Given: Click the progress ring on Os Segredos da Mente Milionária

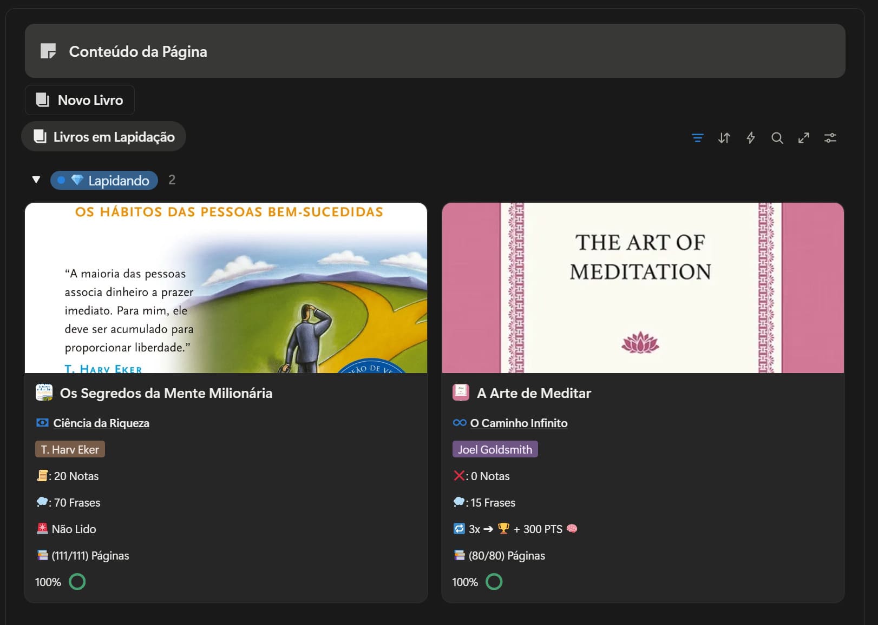Looking at the screenshot, I should coord(77,582).
